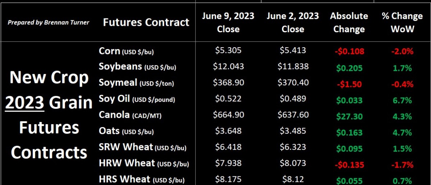Image resolution: width=431 pixels, height=185 pixels.
Task: Click the Soy Oil 6.7% change cell
Action: click(402, 101)
